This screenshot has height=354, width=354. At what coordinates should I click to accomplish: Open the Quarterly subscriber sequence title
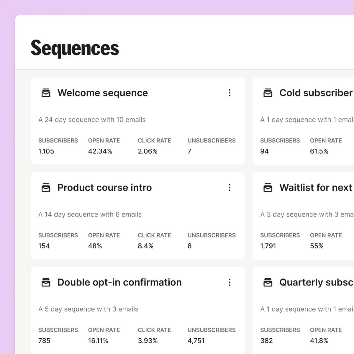(x=316, y=282)
